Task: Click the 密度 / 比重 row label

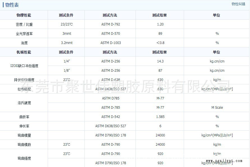Action: tap(24, 24)
